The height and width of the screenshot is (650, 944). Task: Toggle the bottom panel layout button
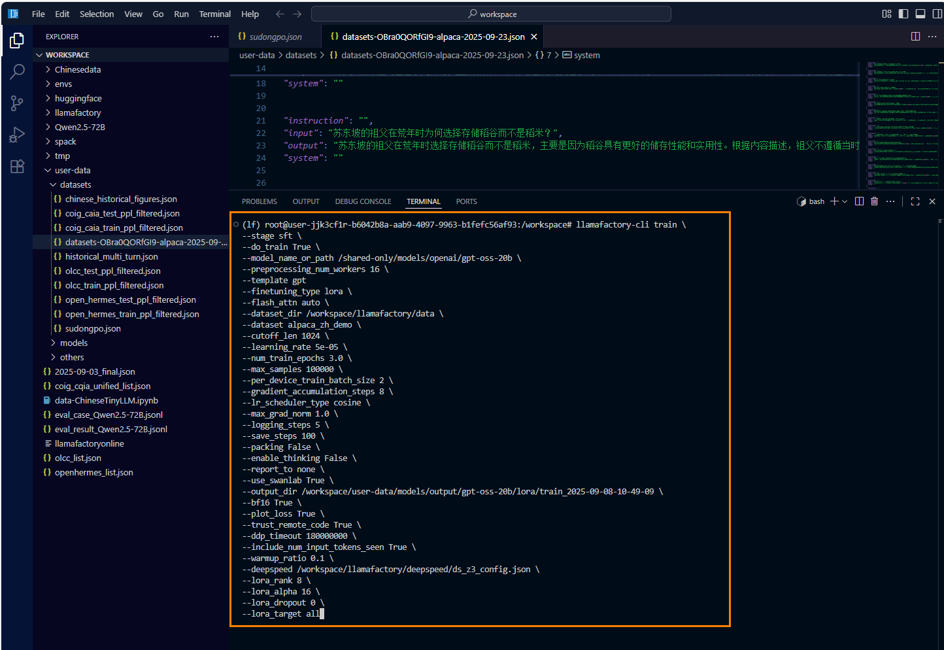pos(920,14)
